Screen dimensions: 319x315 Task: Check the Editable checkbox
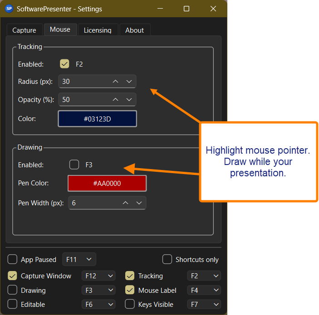point(12,304)
